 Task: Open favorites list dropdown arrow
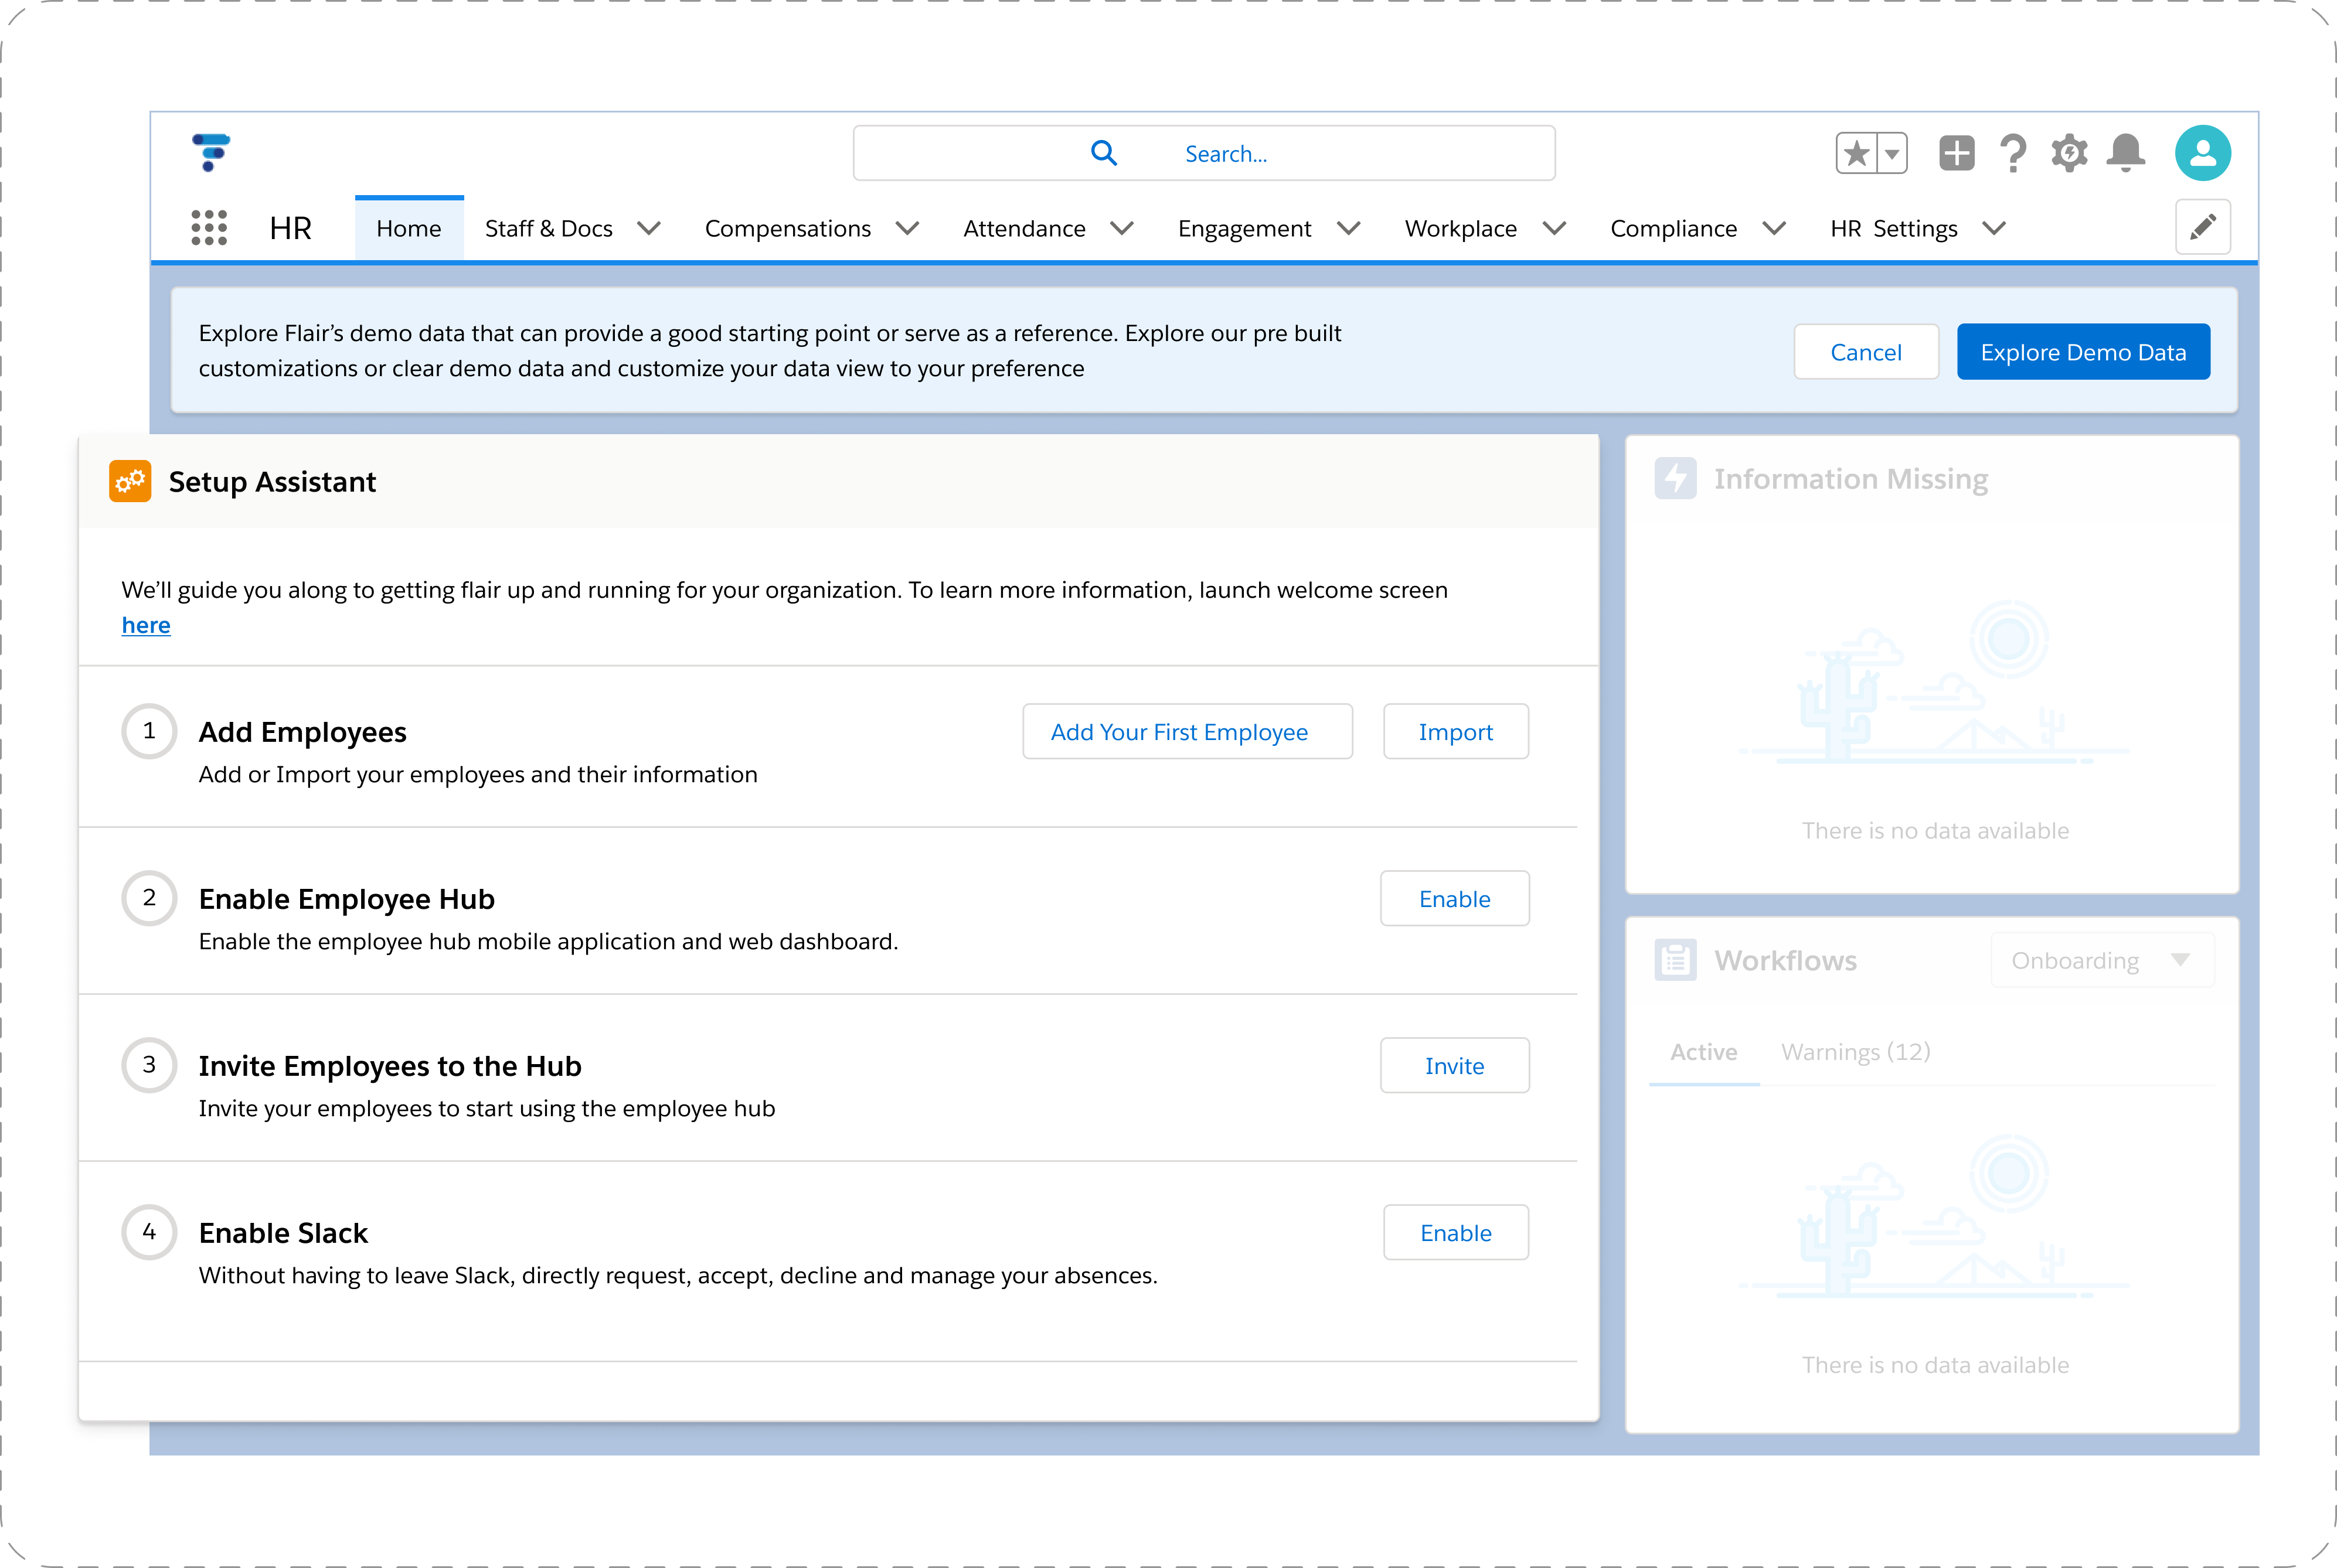[1892, 154]
